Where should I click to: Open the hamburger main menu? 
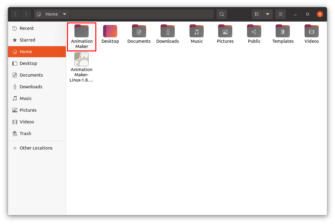pos(281,14)
